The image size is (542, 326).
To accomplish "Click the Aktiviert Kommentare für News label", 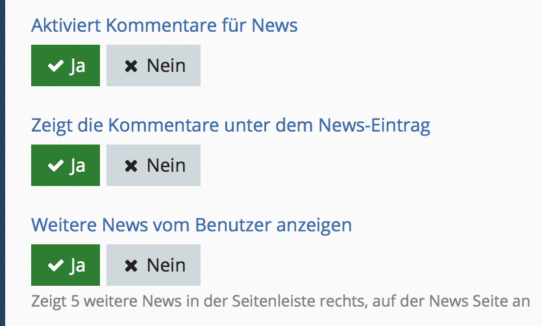I will click(x=164, y=26).
